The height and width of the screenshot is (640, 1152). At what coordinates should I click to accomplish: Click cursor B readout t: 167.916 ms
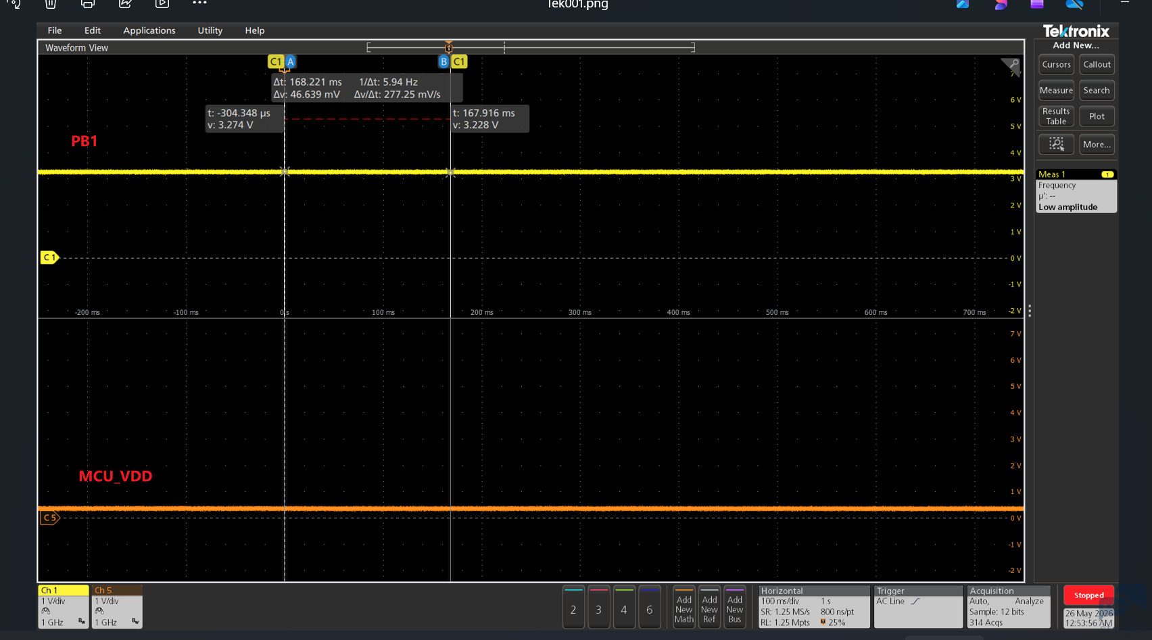point(489,119)
